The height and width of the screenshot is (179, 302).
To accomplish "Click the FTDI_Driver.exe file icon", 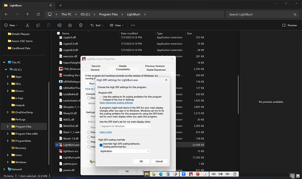I will 61,69.
